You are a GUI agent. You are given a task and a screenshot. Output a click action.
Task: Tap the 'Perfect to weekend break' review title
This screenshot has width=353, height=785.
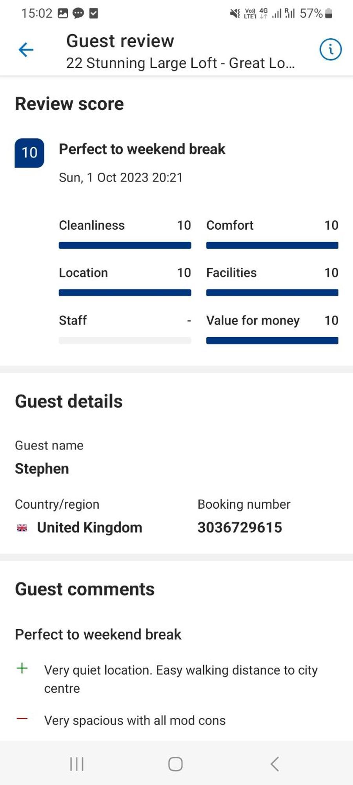[142, 149]
